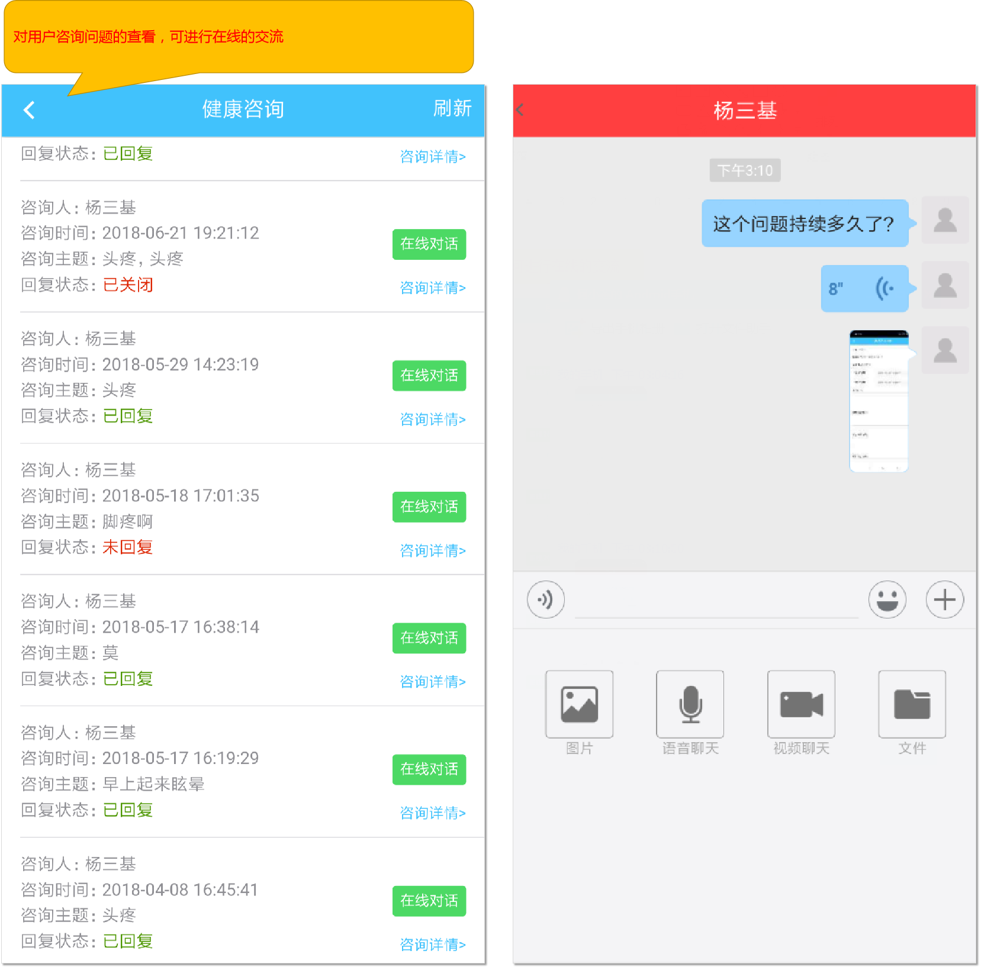This screenshot has width=981, height=970.
Task: Play the 8-second voice message
Action: point(864,289)
